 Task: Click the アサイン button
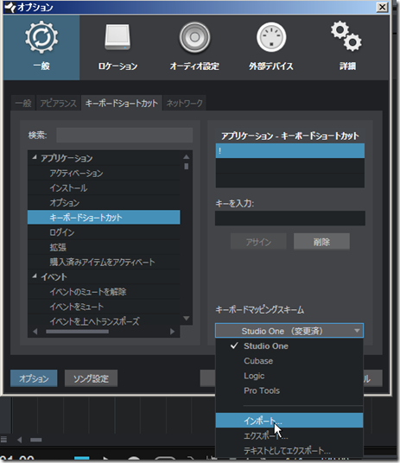click(x=258, y=242)
